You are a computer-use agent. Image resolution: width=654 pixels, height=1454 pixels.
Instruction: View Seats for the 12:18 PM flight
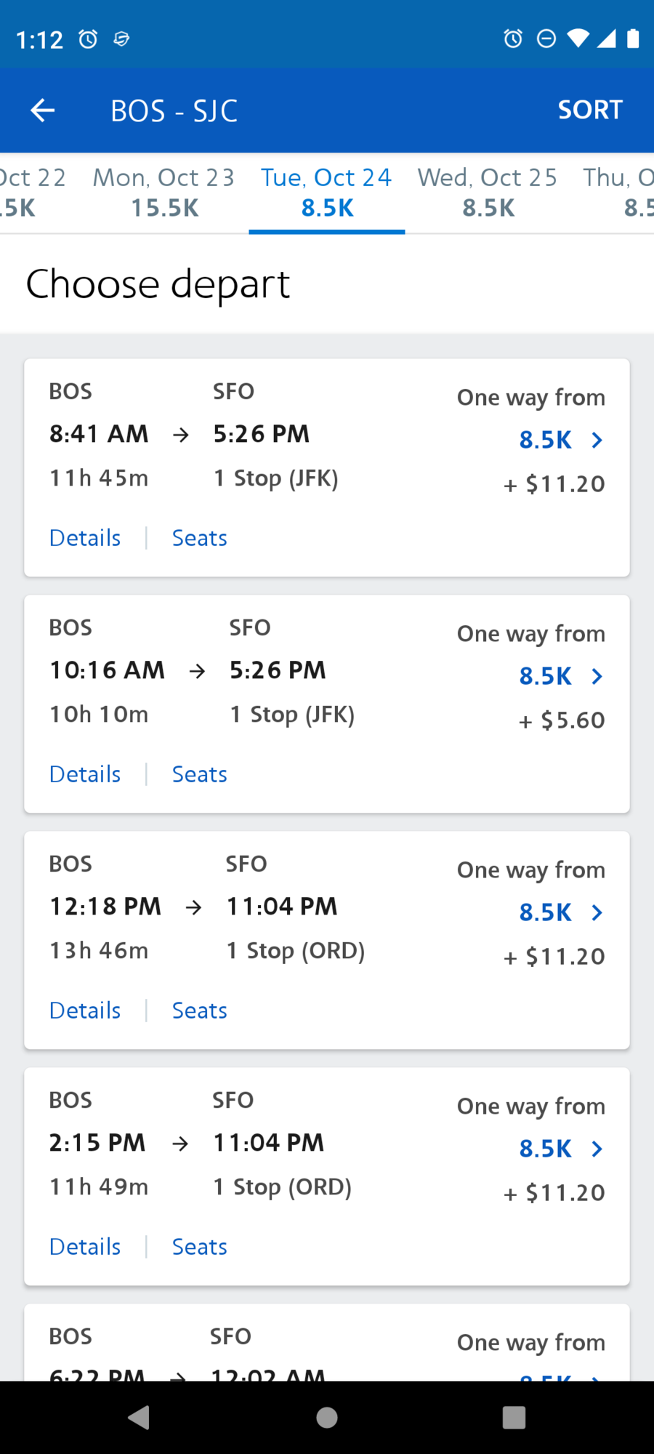tap(200, 1011)
